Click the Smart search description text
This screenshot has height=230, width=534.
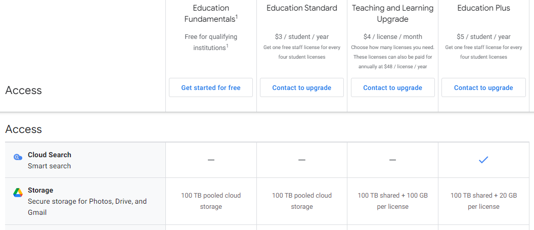point(50,166)
